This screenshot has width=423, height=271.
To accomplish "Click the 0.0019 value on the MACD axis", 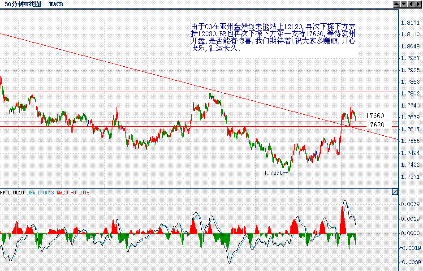I will [x=410, y=219].
